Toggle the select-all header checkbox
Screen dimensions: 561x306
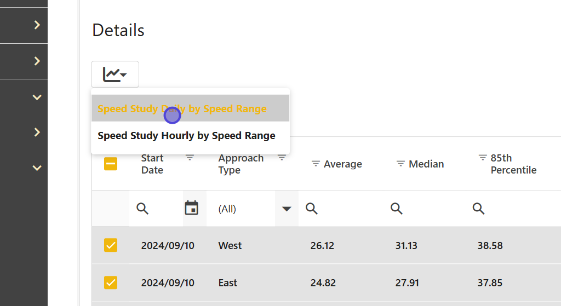pos(111,164)
